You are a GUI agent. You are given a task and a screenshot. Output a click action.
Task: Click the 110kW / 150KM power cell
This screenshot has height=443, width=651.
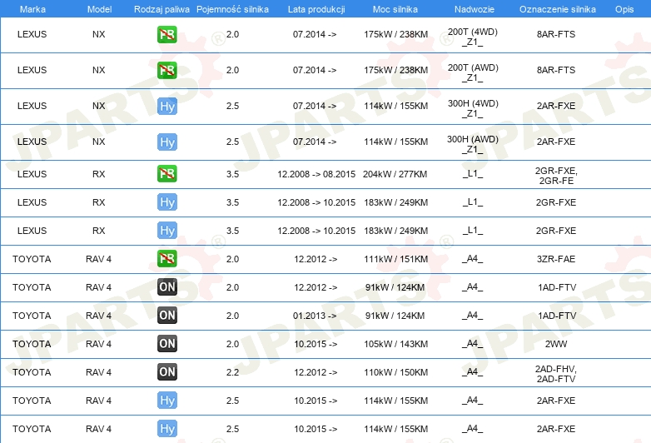[x=396, y=372]
